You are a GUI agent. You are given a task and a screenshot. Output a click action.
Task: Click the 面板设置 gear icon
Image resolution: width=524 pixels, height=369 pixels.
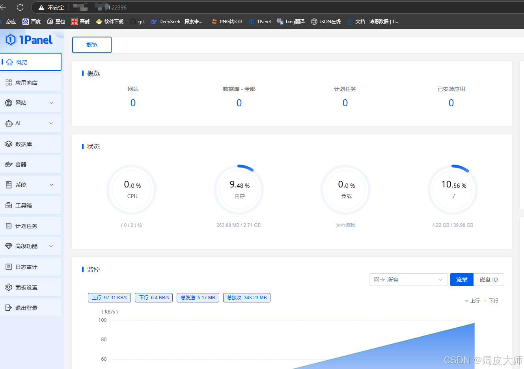tap(9, 287)
